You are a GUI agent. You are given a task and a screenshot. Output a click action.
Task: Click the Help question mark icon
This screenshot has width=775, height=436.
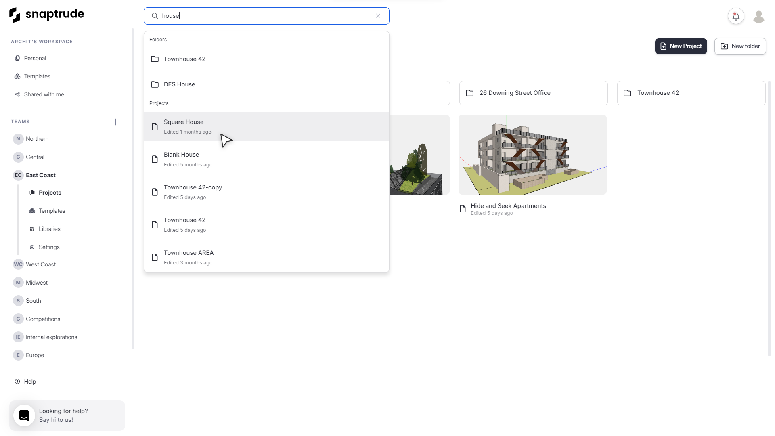tap(17, 381)
